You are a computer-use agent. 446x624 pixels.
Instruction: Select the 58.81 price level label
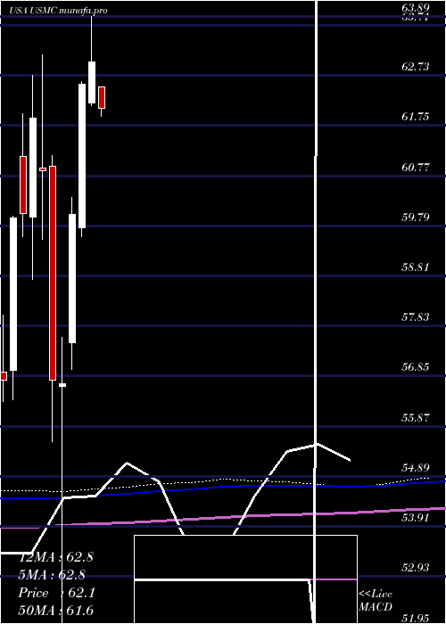click(x=416, y=267)
